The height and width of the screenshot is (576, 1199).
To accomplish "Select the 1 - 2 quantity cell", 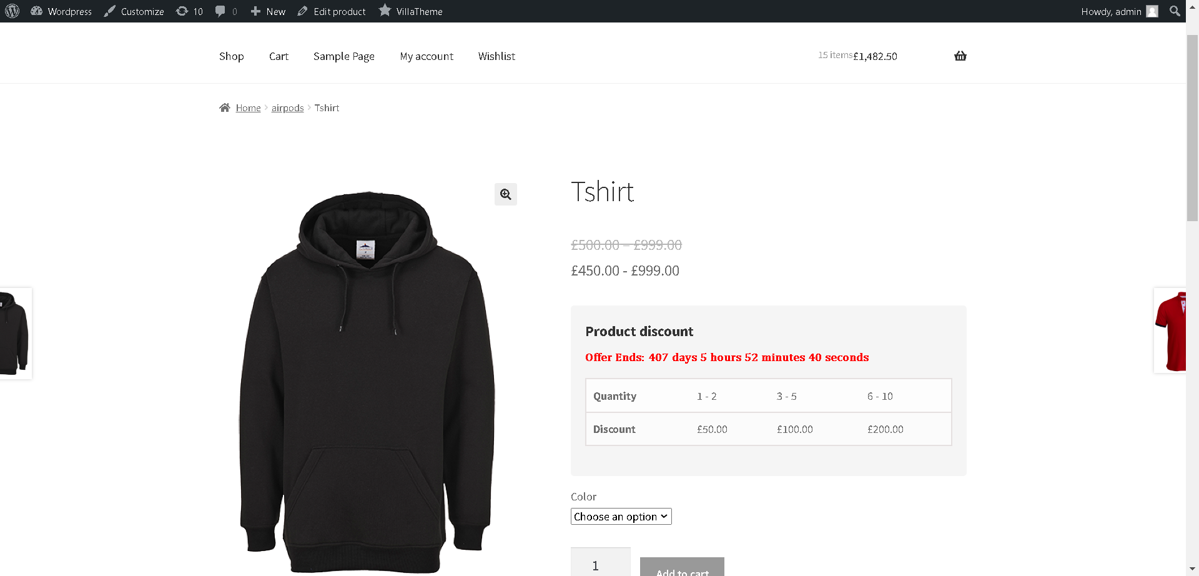I will [707, 396].
